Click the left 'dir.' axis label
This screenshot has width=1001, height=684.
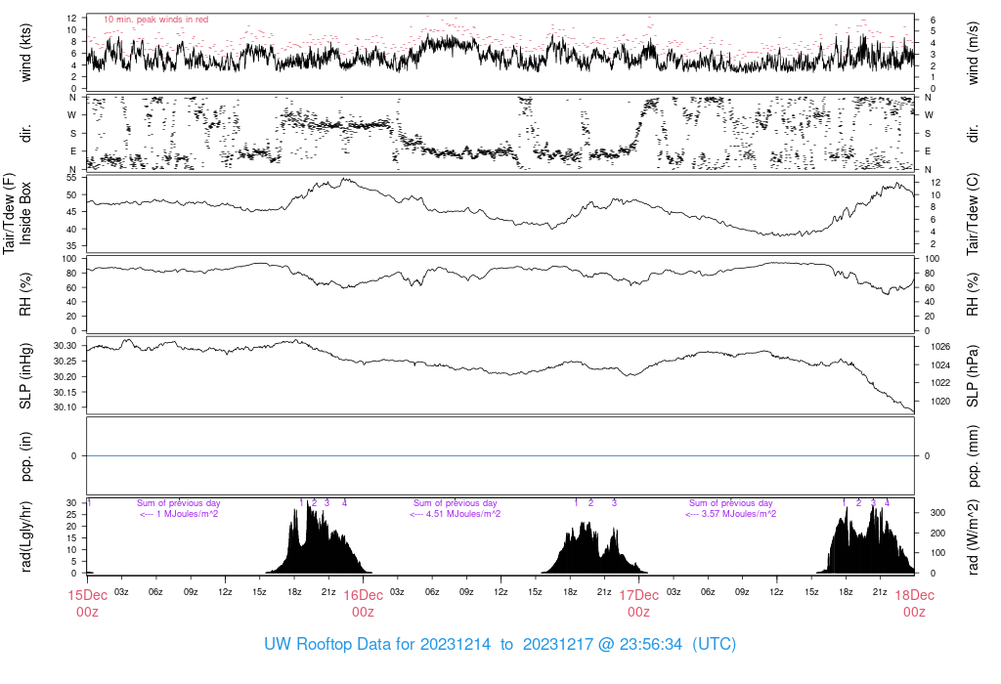25,133
